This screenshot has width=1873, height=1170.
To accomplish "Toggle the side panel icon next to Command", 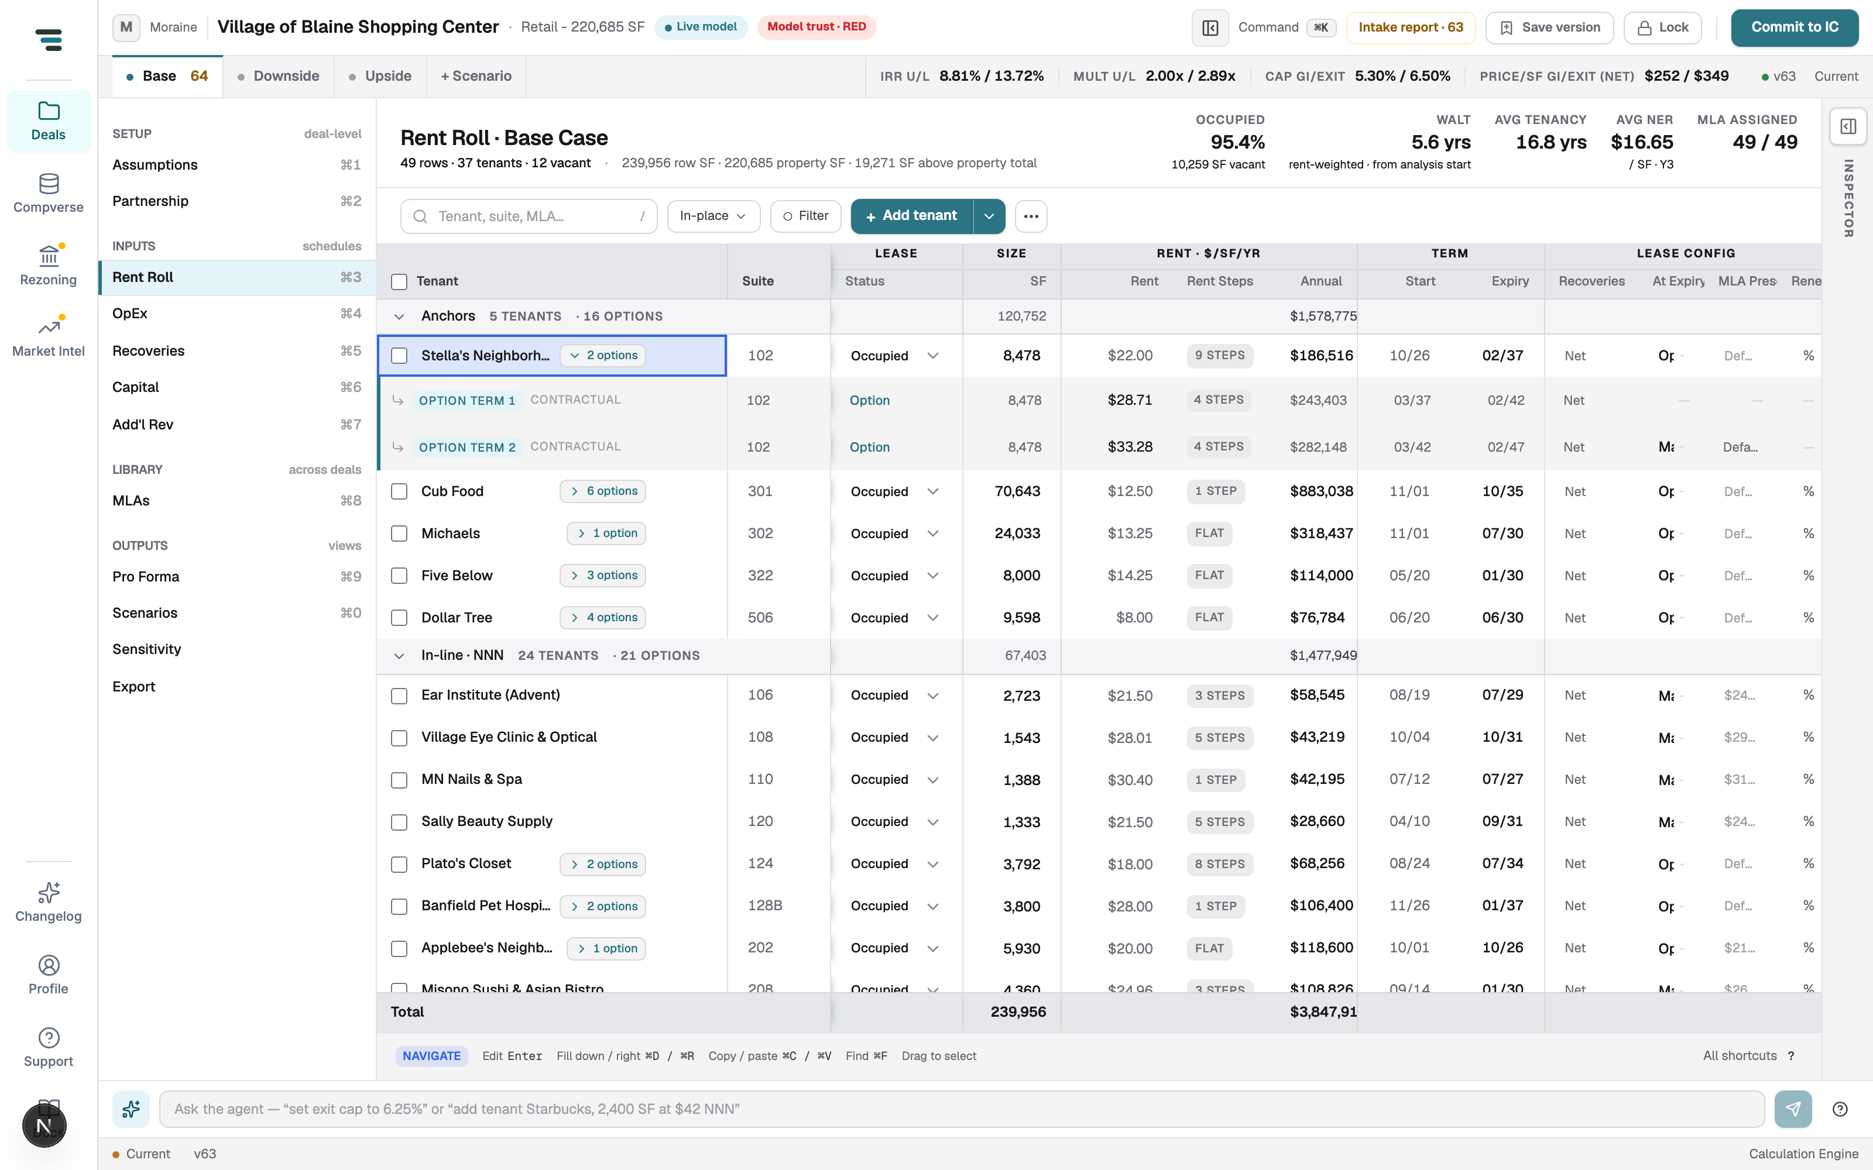I will click(1210, 28).
